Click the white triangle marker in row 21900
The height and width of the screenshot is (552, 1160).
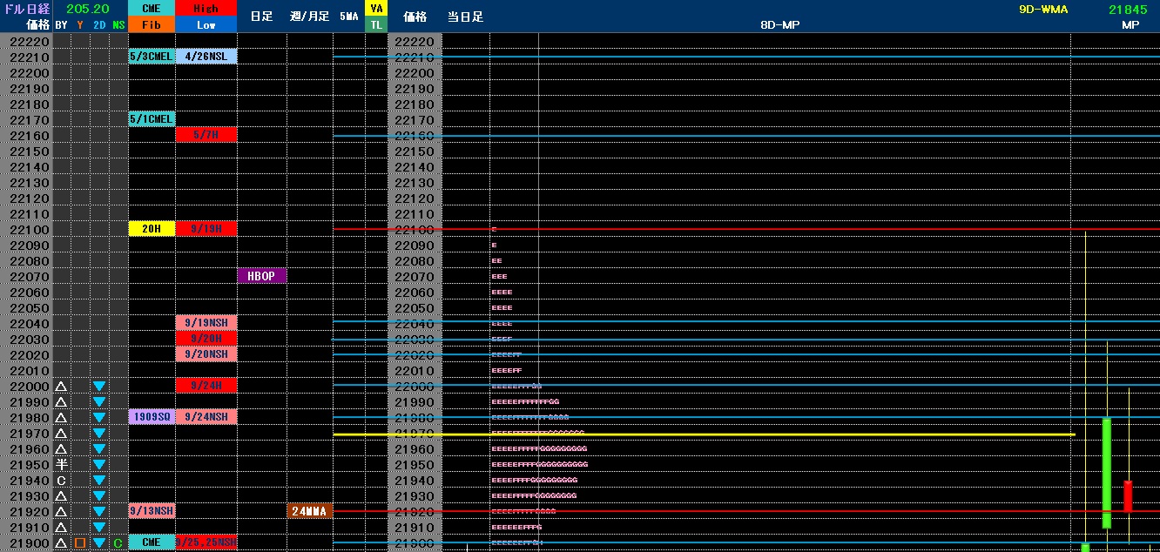coord(61,542)
